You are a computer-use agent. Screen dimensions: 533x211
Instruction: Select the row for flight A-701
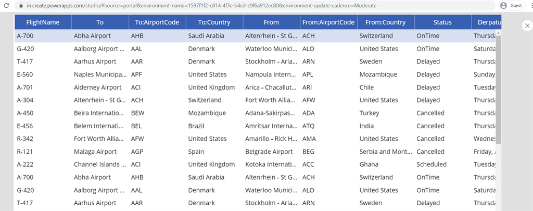pos(25,88)
